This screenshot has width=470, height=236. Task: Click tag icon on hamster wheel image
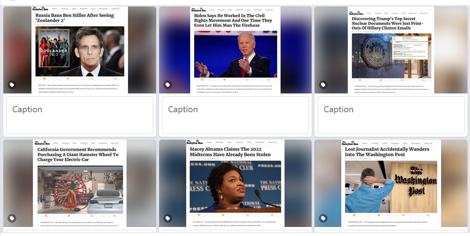12,218
